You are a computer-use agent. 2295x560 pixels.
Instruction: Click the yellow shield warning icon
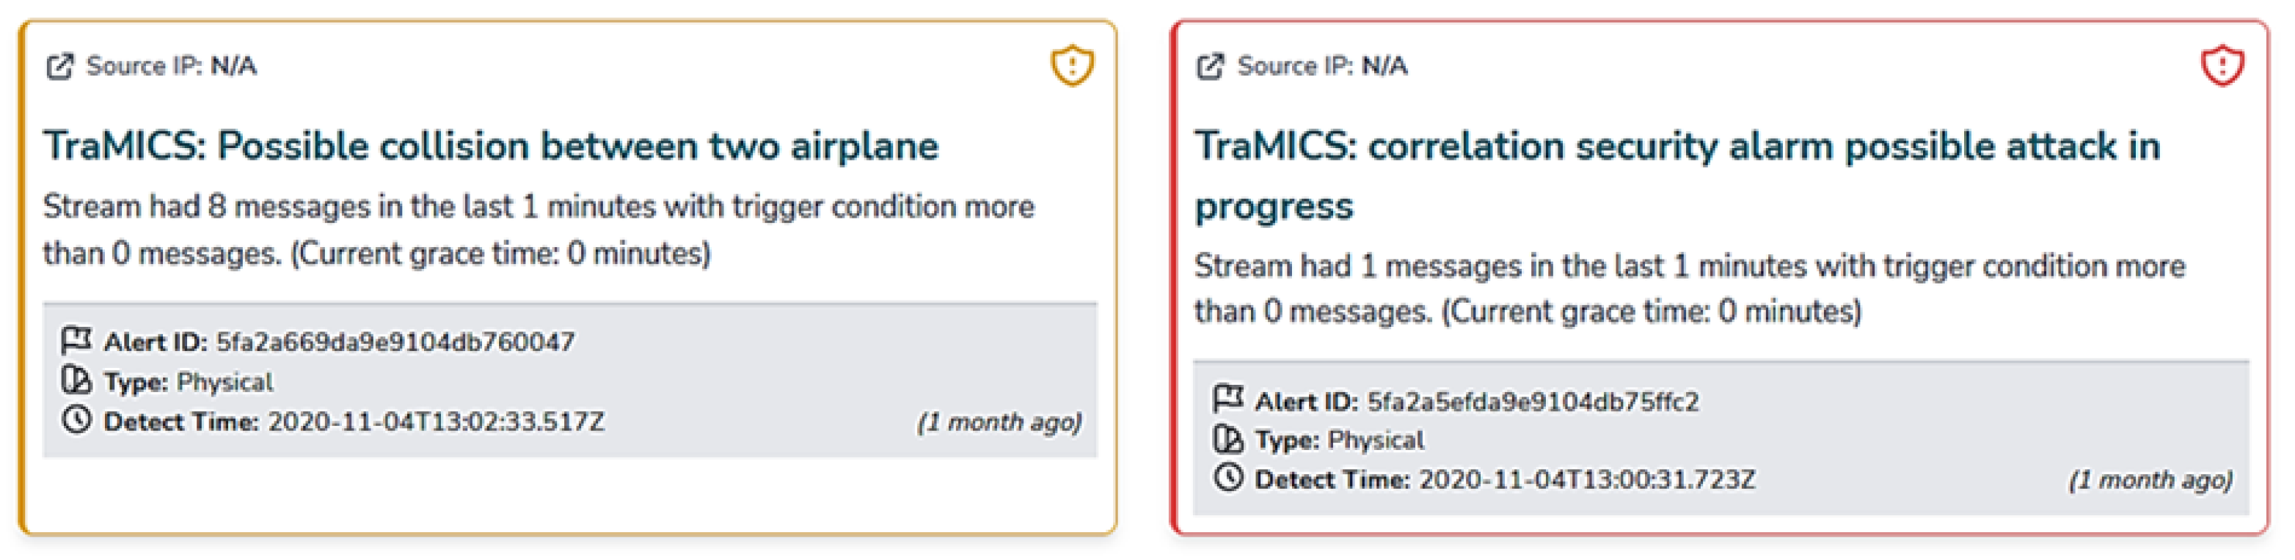click(1072, 66)
